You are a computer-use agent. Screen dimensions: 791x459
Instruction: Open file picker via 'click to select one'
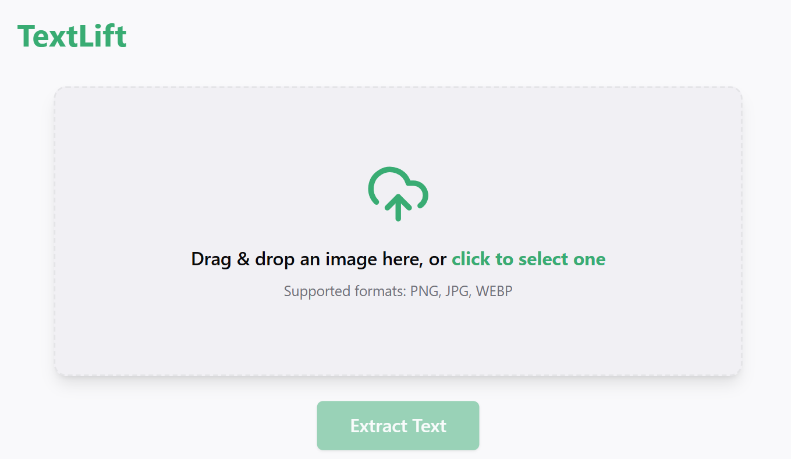(x=528, y=259)
